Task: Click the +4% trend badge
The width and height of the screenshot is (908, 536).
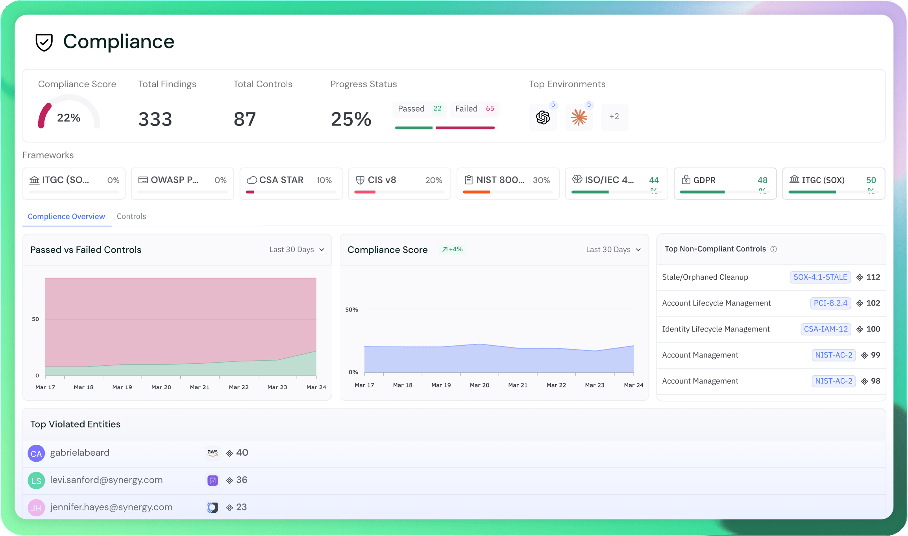Action: coord(452,249)
